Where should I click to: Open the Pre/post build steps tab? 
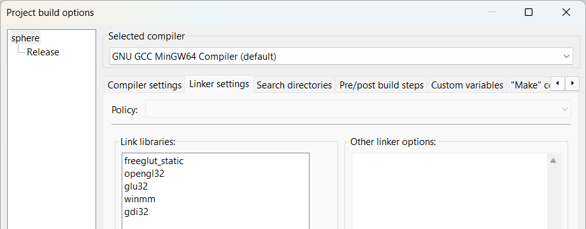point(381,85)
